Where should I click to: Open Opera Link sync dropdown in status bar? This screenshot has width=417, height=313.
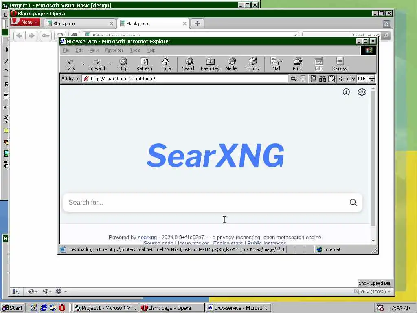click(x=33, y=291)
